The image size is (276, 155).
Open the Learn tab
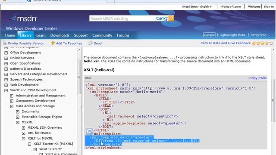pyautogui.click(x=41, y=35)
